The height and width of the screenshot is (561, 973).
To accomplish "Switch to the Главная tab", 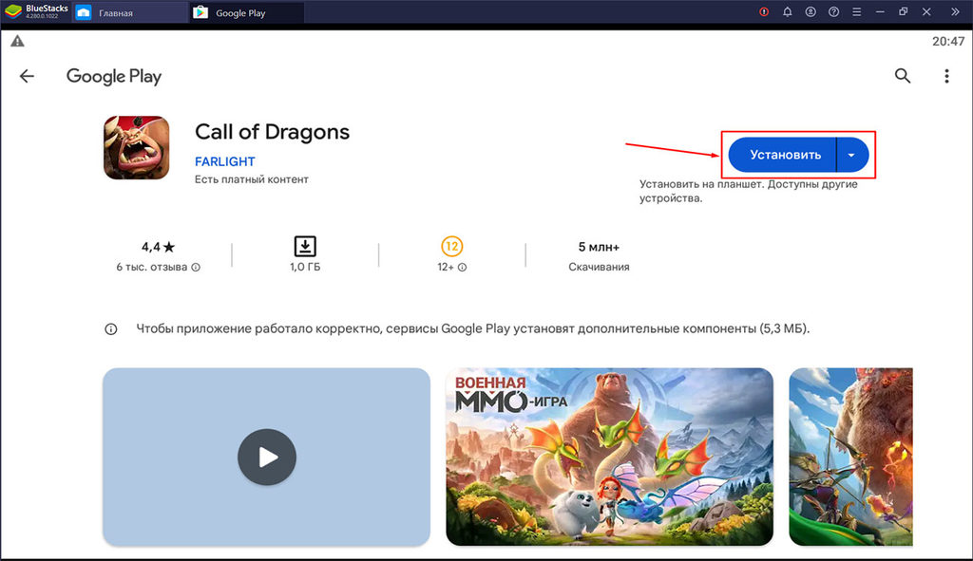I will [130, 12].
